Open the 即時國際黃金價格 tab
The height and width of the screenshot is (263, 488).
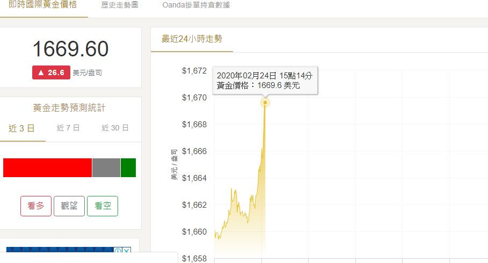pyautogui.click(x=42, y=5)
